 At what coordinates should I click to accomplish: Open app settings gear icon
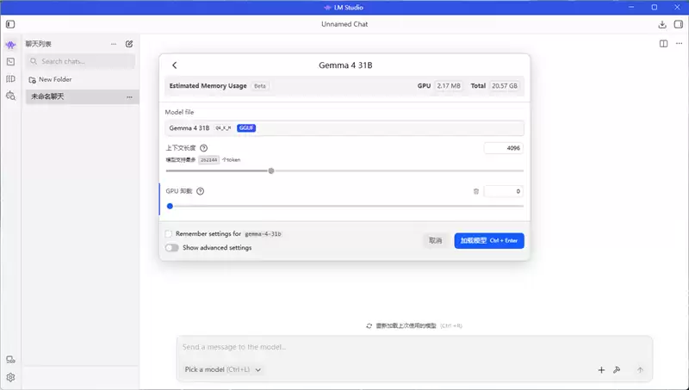(x=10, y=377)
